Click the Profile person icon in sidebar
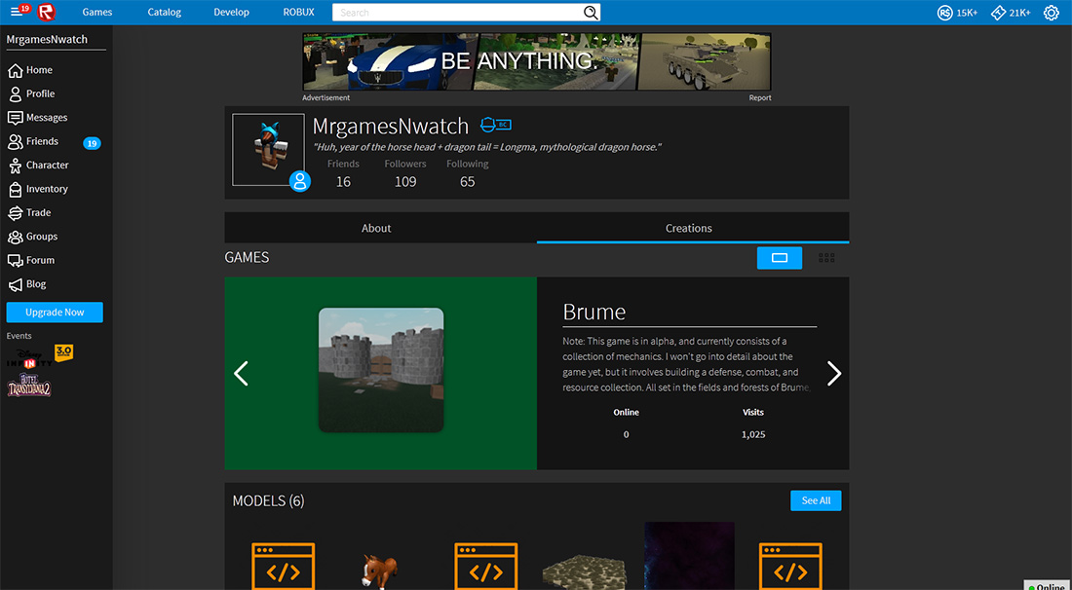The width and height of the screenshot is (1072, 590). (15, 94)
